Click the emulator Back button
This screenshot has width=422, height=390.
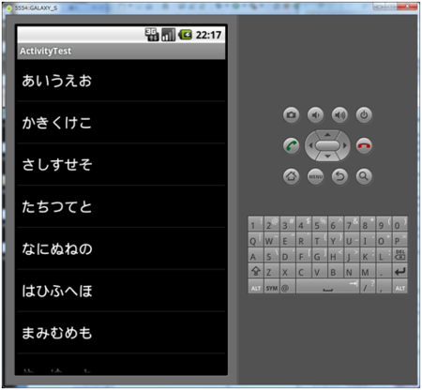[339, 176]
